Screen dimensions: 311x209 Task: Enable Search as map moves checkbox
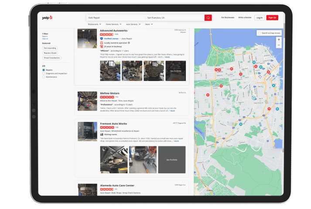click(x=260, y=33)
